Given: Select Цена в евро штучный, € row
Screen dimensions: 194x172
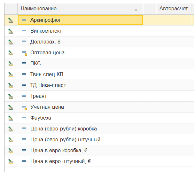Looking at the screenshot, I should click(60, 161).
